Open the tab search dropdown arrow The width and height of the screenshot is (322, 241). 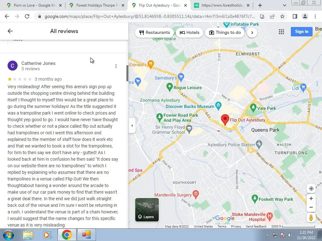pos(284,5)
